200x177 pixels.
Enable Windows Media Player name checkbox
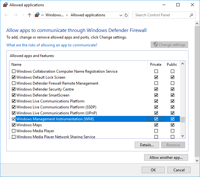14,131
